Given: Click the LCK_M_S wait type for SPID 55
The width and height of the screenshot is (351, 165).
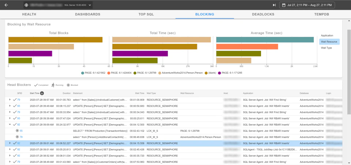Looking at the screenshot, I should coord(152,131).
